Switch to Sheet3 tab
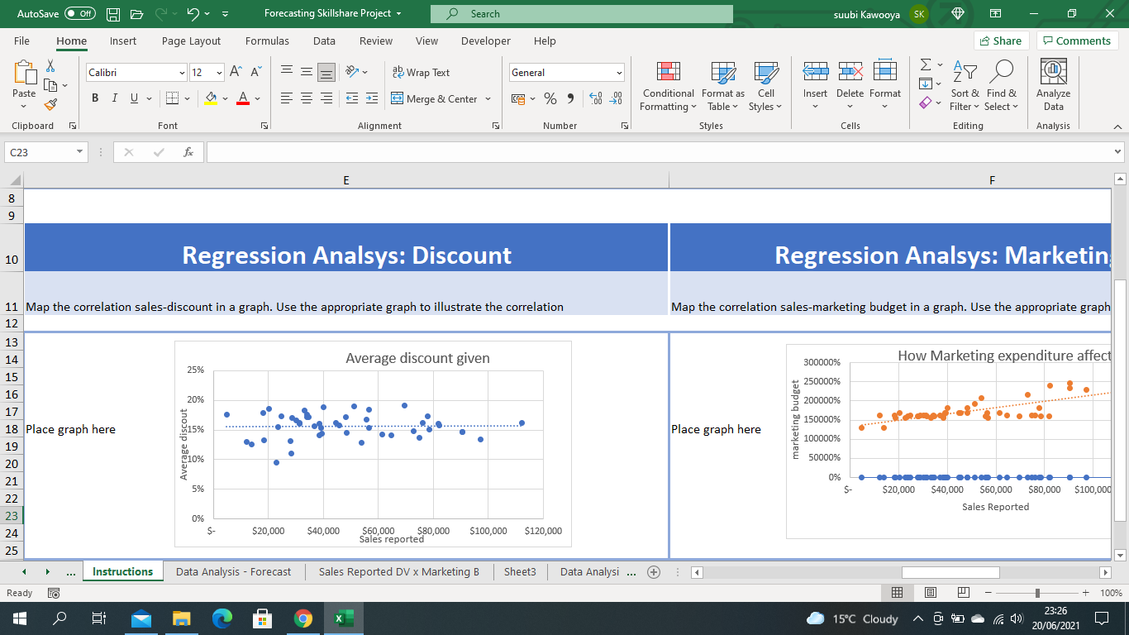 520,571
